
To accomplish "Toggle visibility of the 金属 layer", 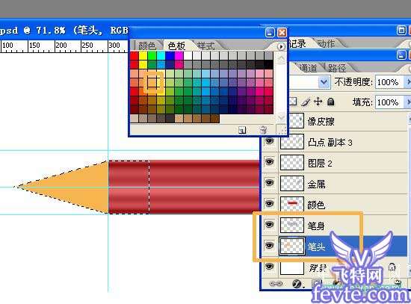I will click(x=269, y=183).
